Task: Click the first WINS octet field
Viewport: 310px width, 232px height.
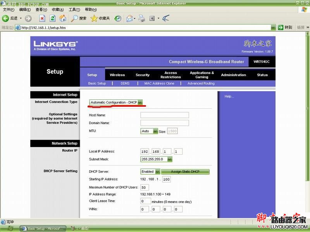Action: tap(145, 209)
